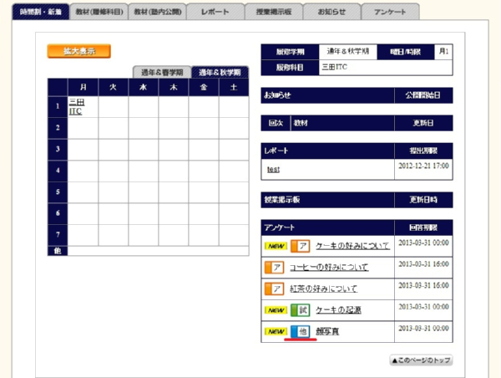Open the test report link
The height and width of the screenshot is (378, 501).
(x=273, y=169)
